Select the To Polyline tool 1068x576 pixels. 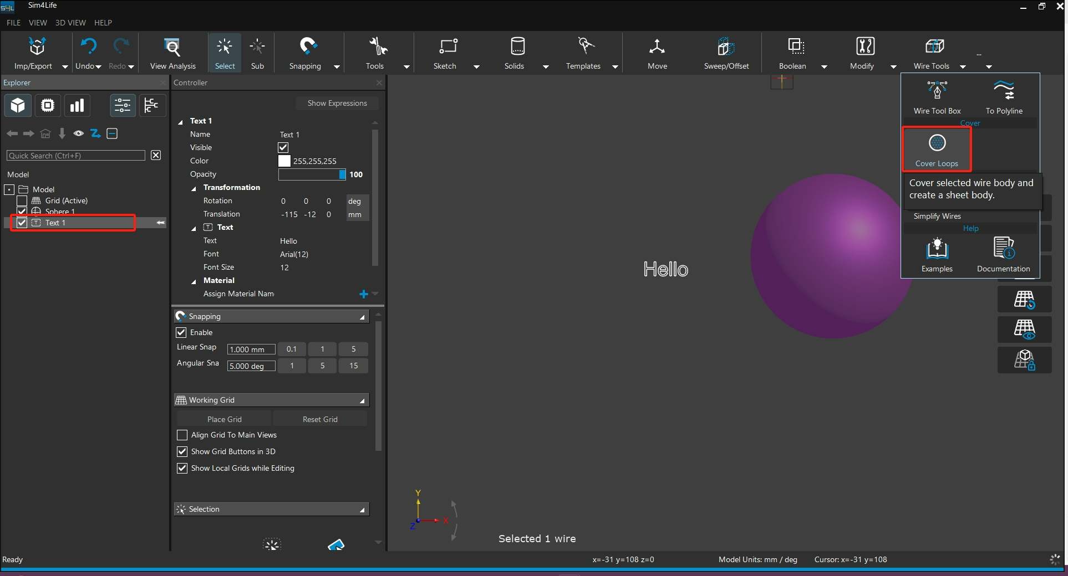(1004, 91)
